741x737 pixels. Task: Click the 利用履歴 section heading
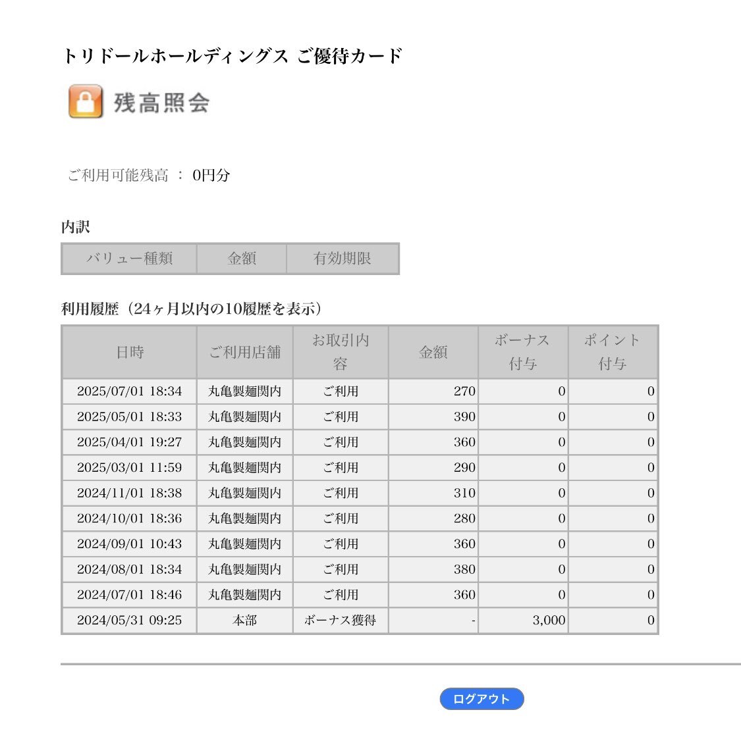point(192,309)
